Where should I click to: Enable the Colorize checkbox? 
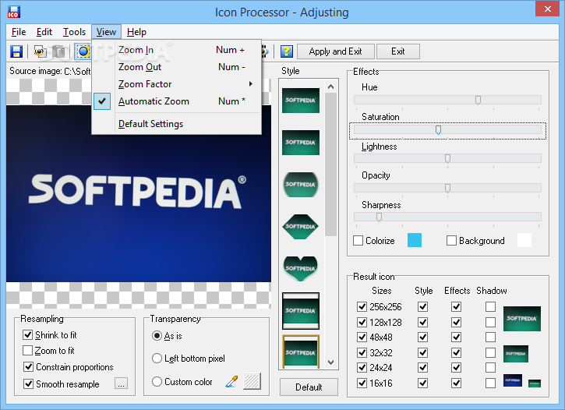(358, 240)
